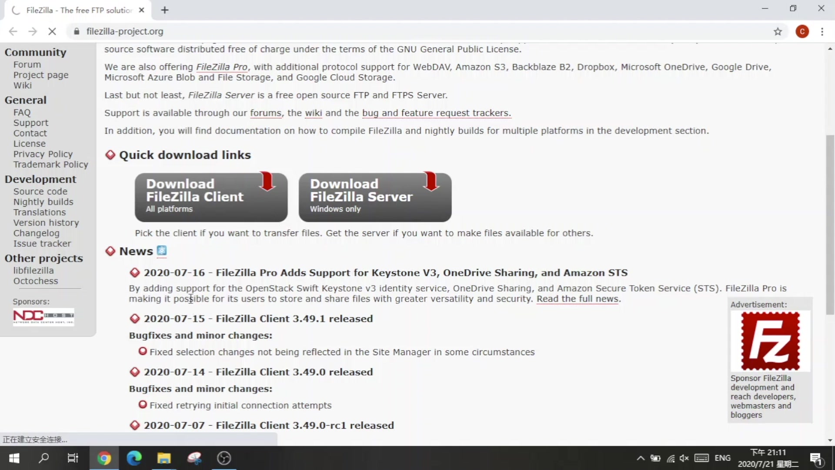Screen dimensions: 835x470
Task: Click the RSS feed icon next to News
Action: point(162,251)
